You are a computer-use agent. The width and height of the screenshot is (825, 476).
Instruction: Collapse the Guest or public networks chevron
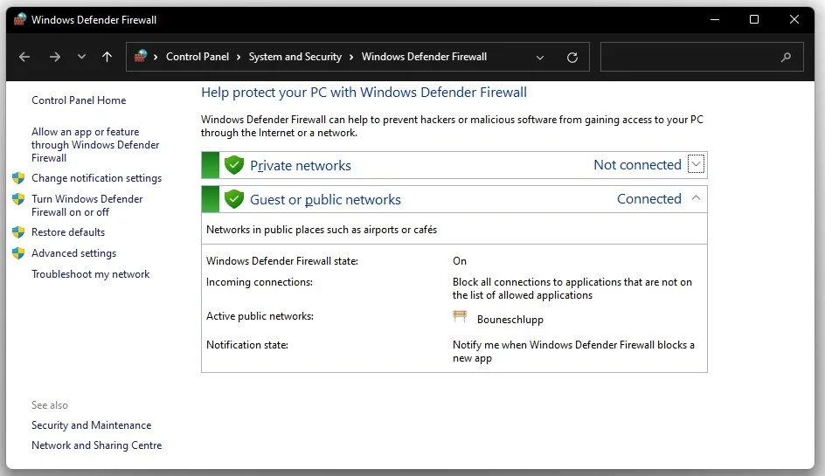click(x=696, y=198)
